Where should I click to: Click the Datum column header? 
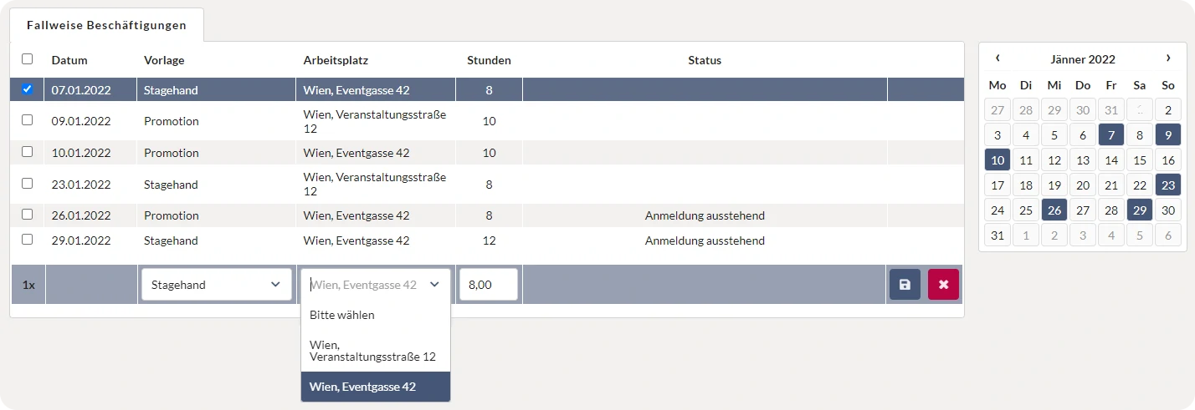tap(69, 60)
